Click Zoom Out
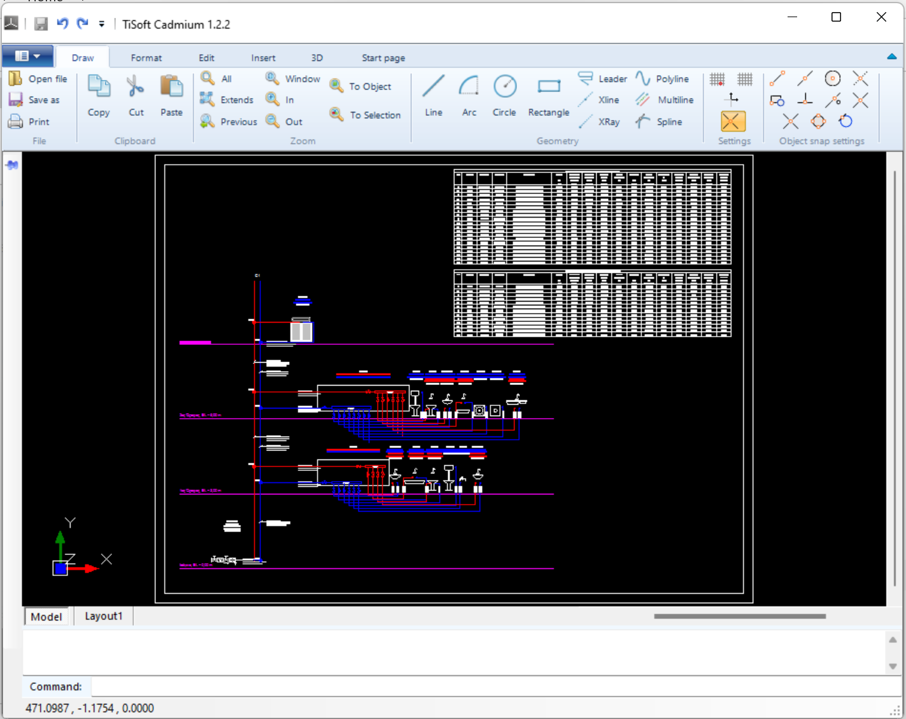 tap(284, 122)
